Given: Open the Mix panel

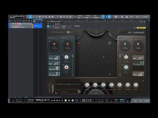Looking at the screenshot, I should pyautogui.click(x=141, y=101).
